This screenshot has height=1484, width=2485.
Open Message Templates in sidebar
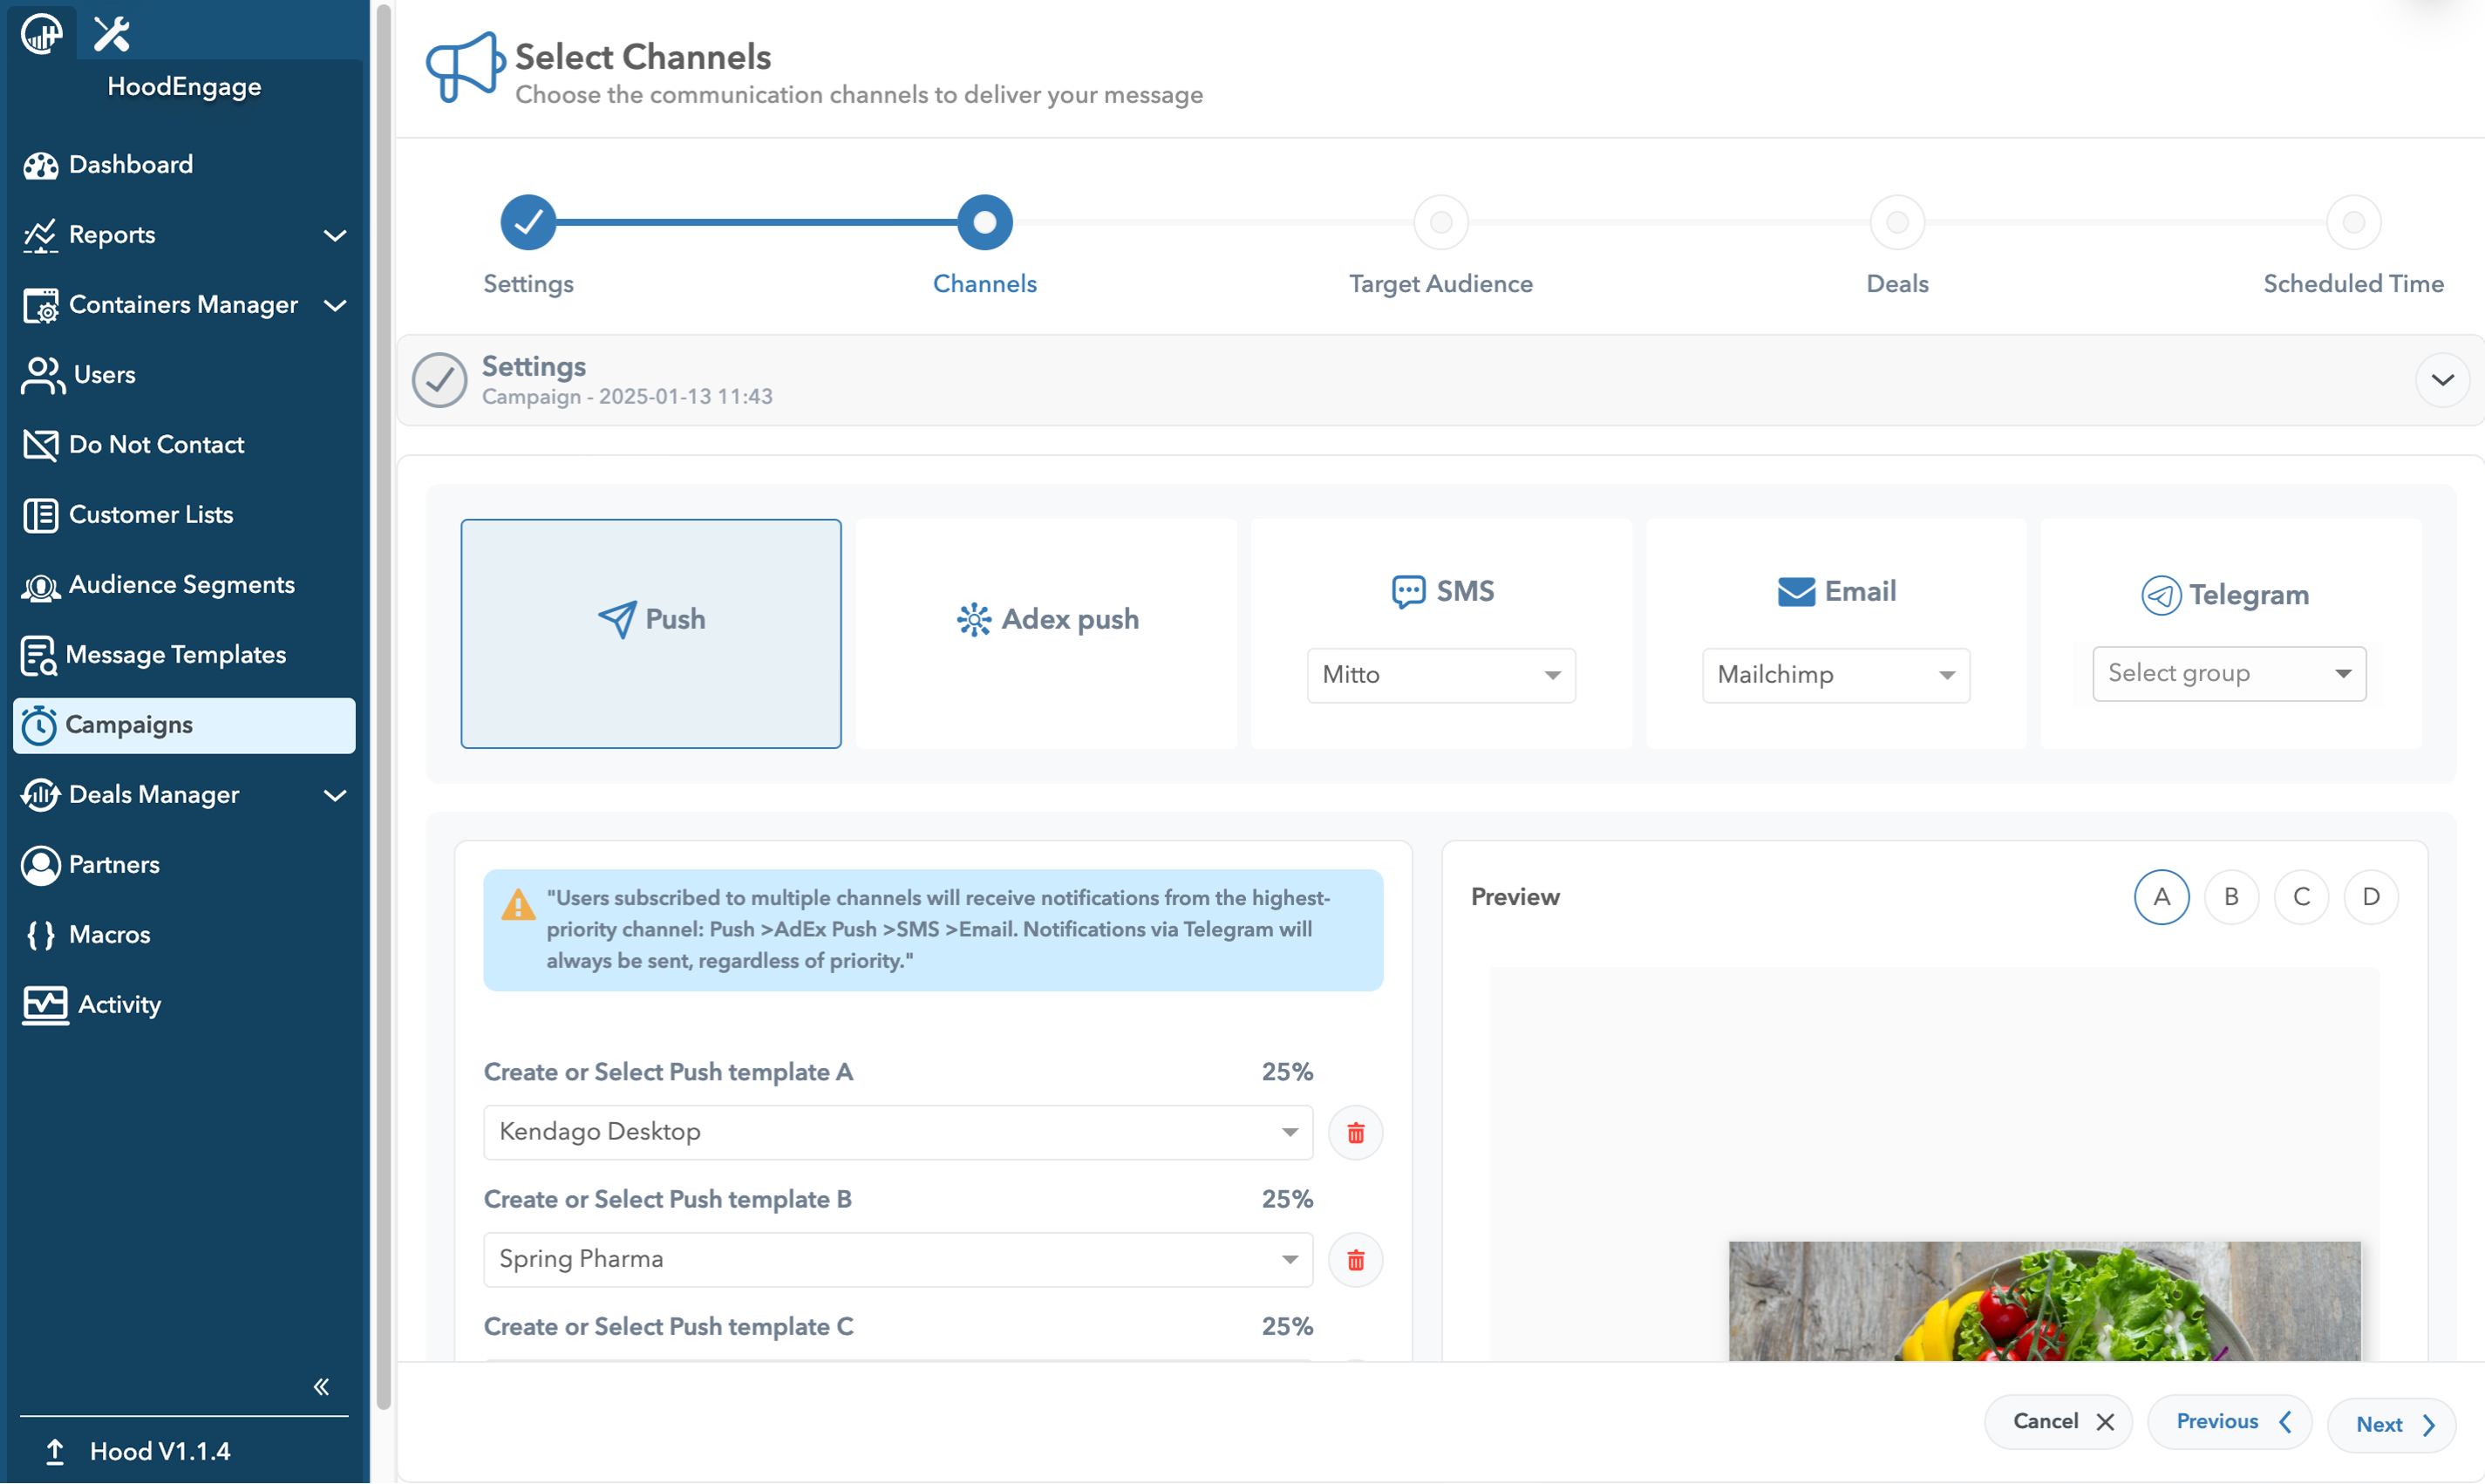[175, 654]
